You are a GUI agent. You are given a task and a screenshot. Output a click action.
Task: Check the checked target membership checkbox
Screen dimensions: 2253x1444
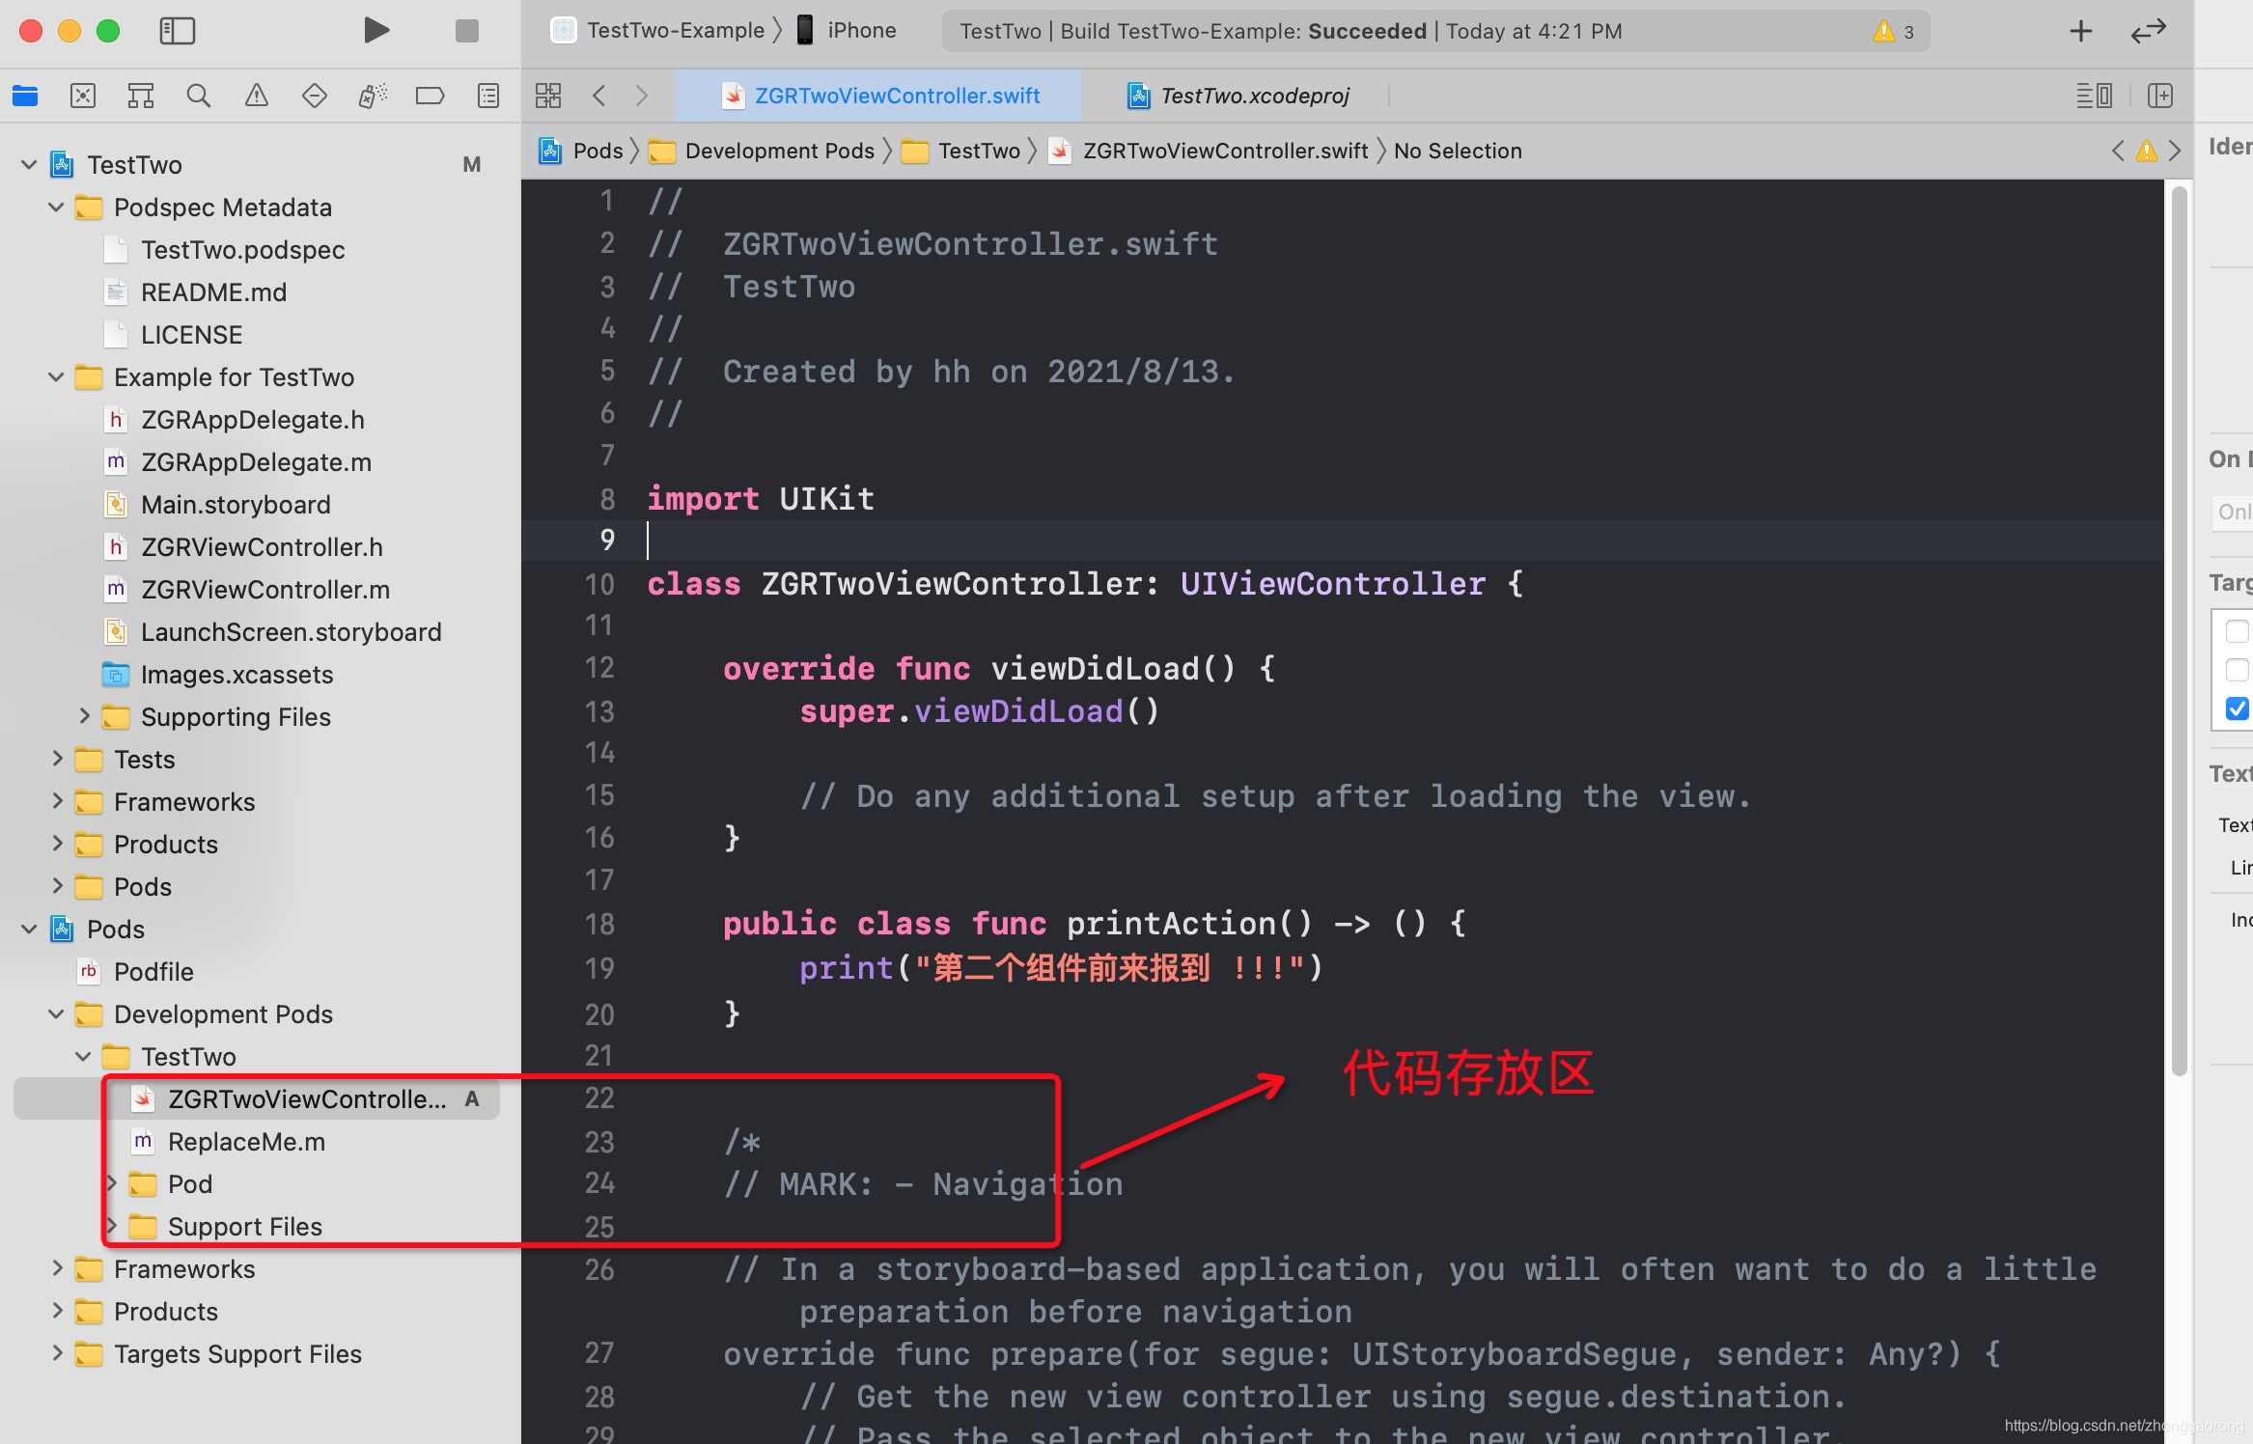point(2237,708)
